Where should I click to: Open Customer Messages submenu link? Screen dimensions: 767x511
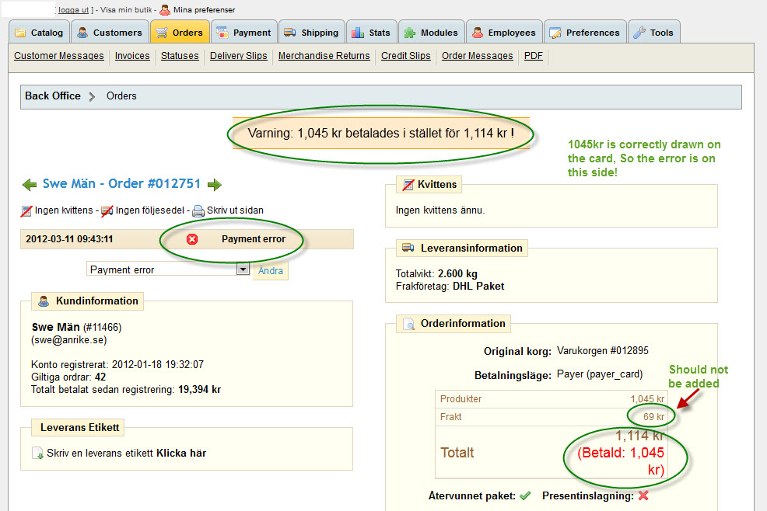pos(58,56)
